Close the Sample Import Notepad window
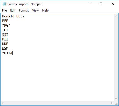 coord(113,4)
